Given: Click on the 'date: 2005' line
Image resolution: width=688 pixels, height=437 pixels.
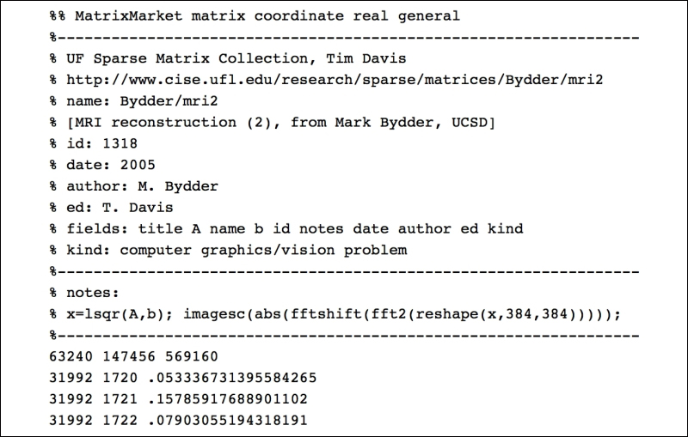Looking at the screenshot, I should click(102, 165).
